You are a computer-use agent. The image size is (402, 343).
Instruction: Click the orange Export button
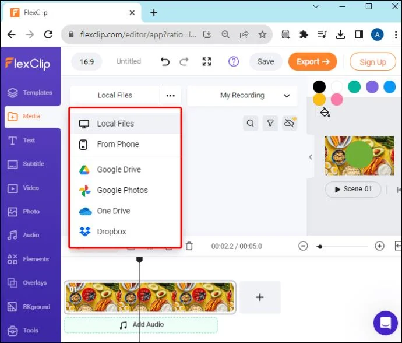click(x=312, y=62)
